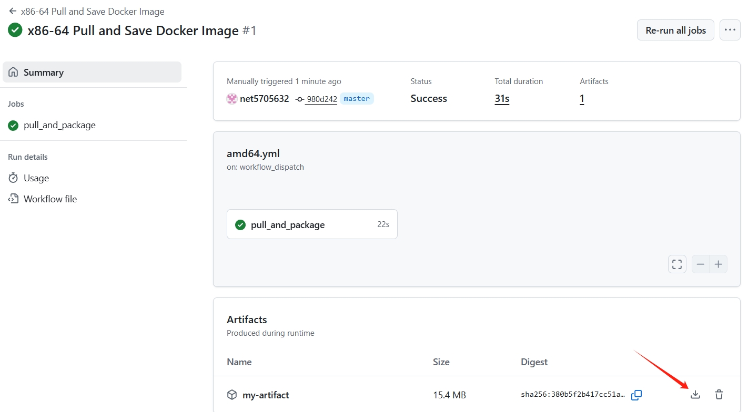The image size is (748, 412).
Task: Download my-artifact using the download icon
Action: coord(695,395)
